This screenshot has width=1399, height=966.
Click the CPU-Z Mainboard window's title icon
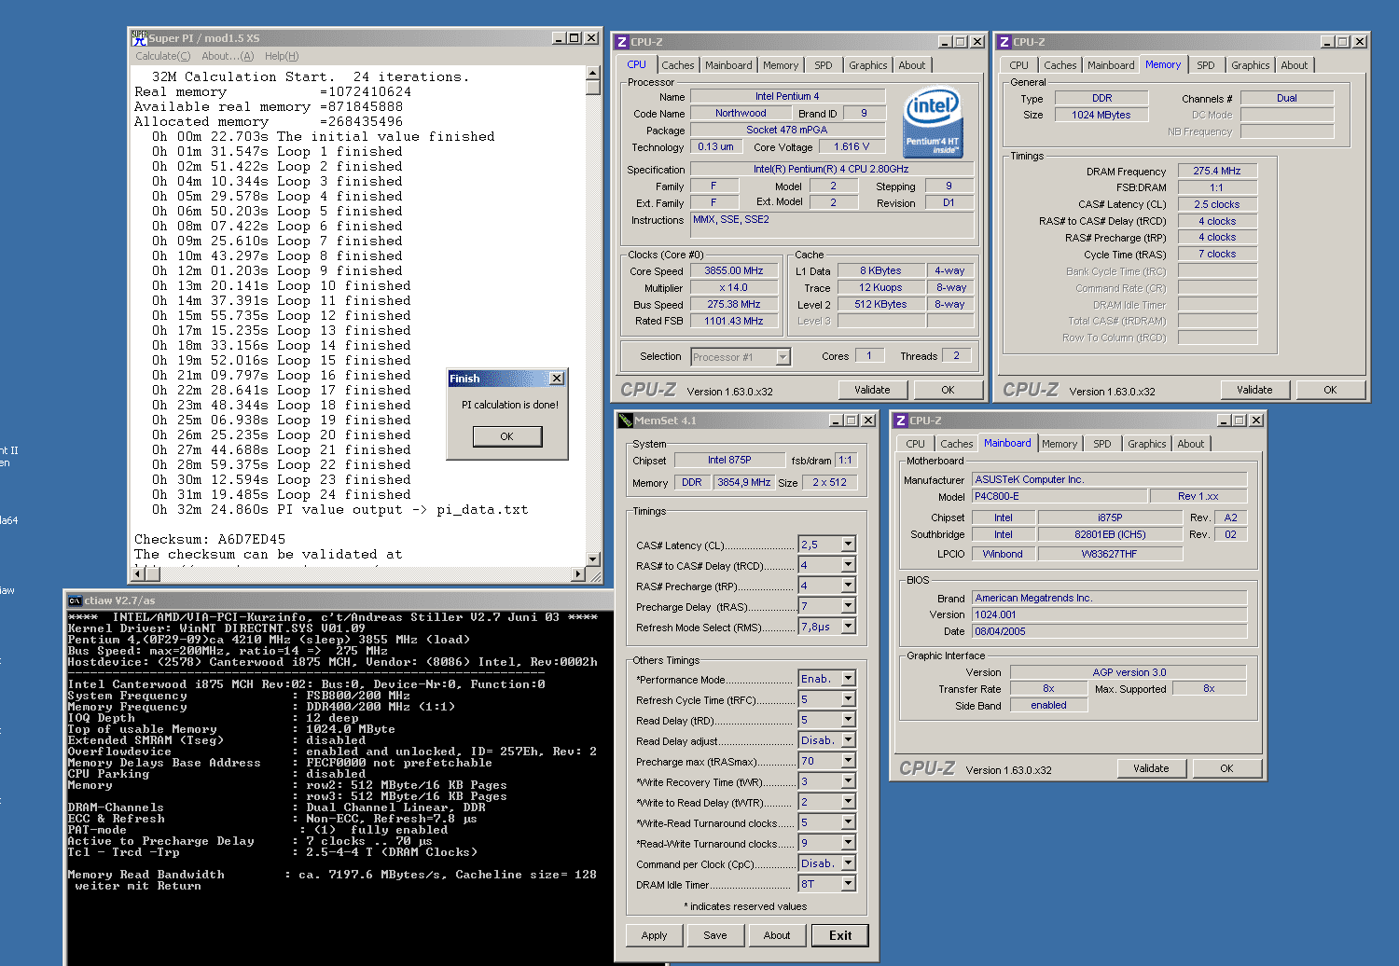pyautogui.click(x=901, y=421)
